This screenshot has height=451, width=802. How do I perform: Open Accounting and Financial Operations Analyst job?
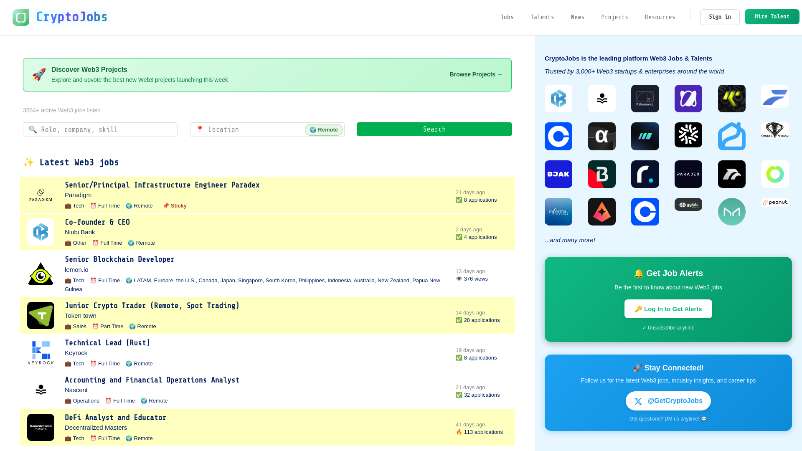(152, 380)
